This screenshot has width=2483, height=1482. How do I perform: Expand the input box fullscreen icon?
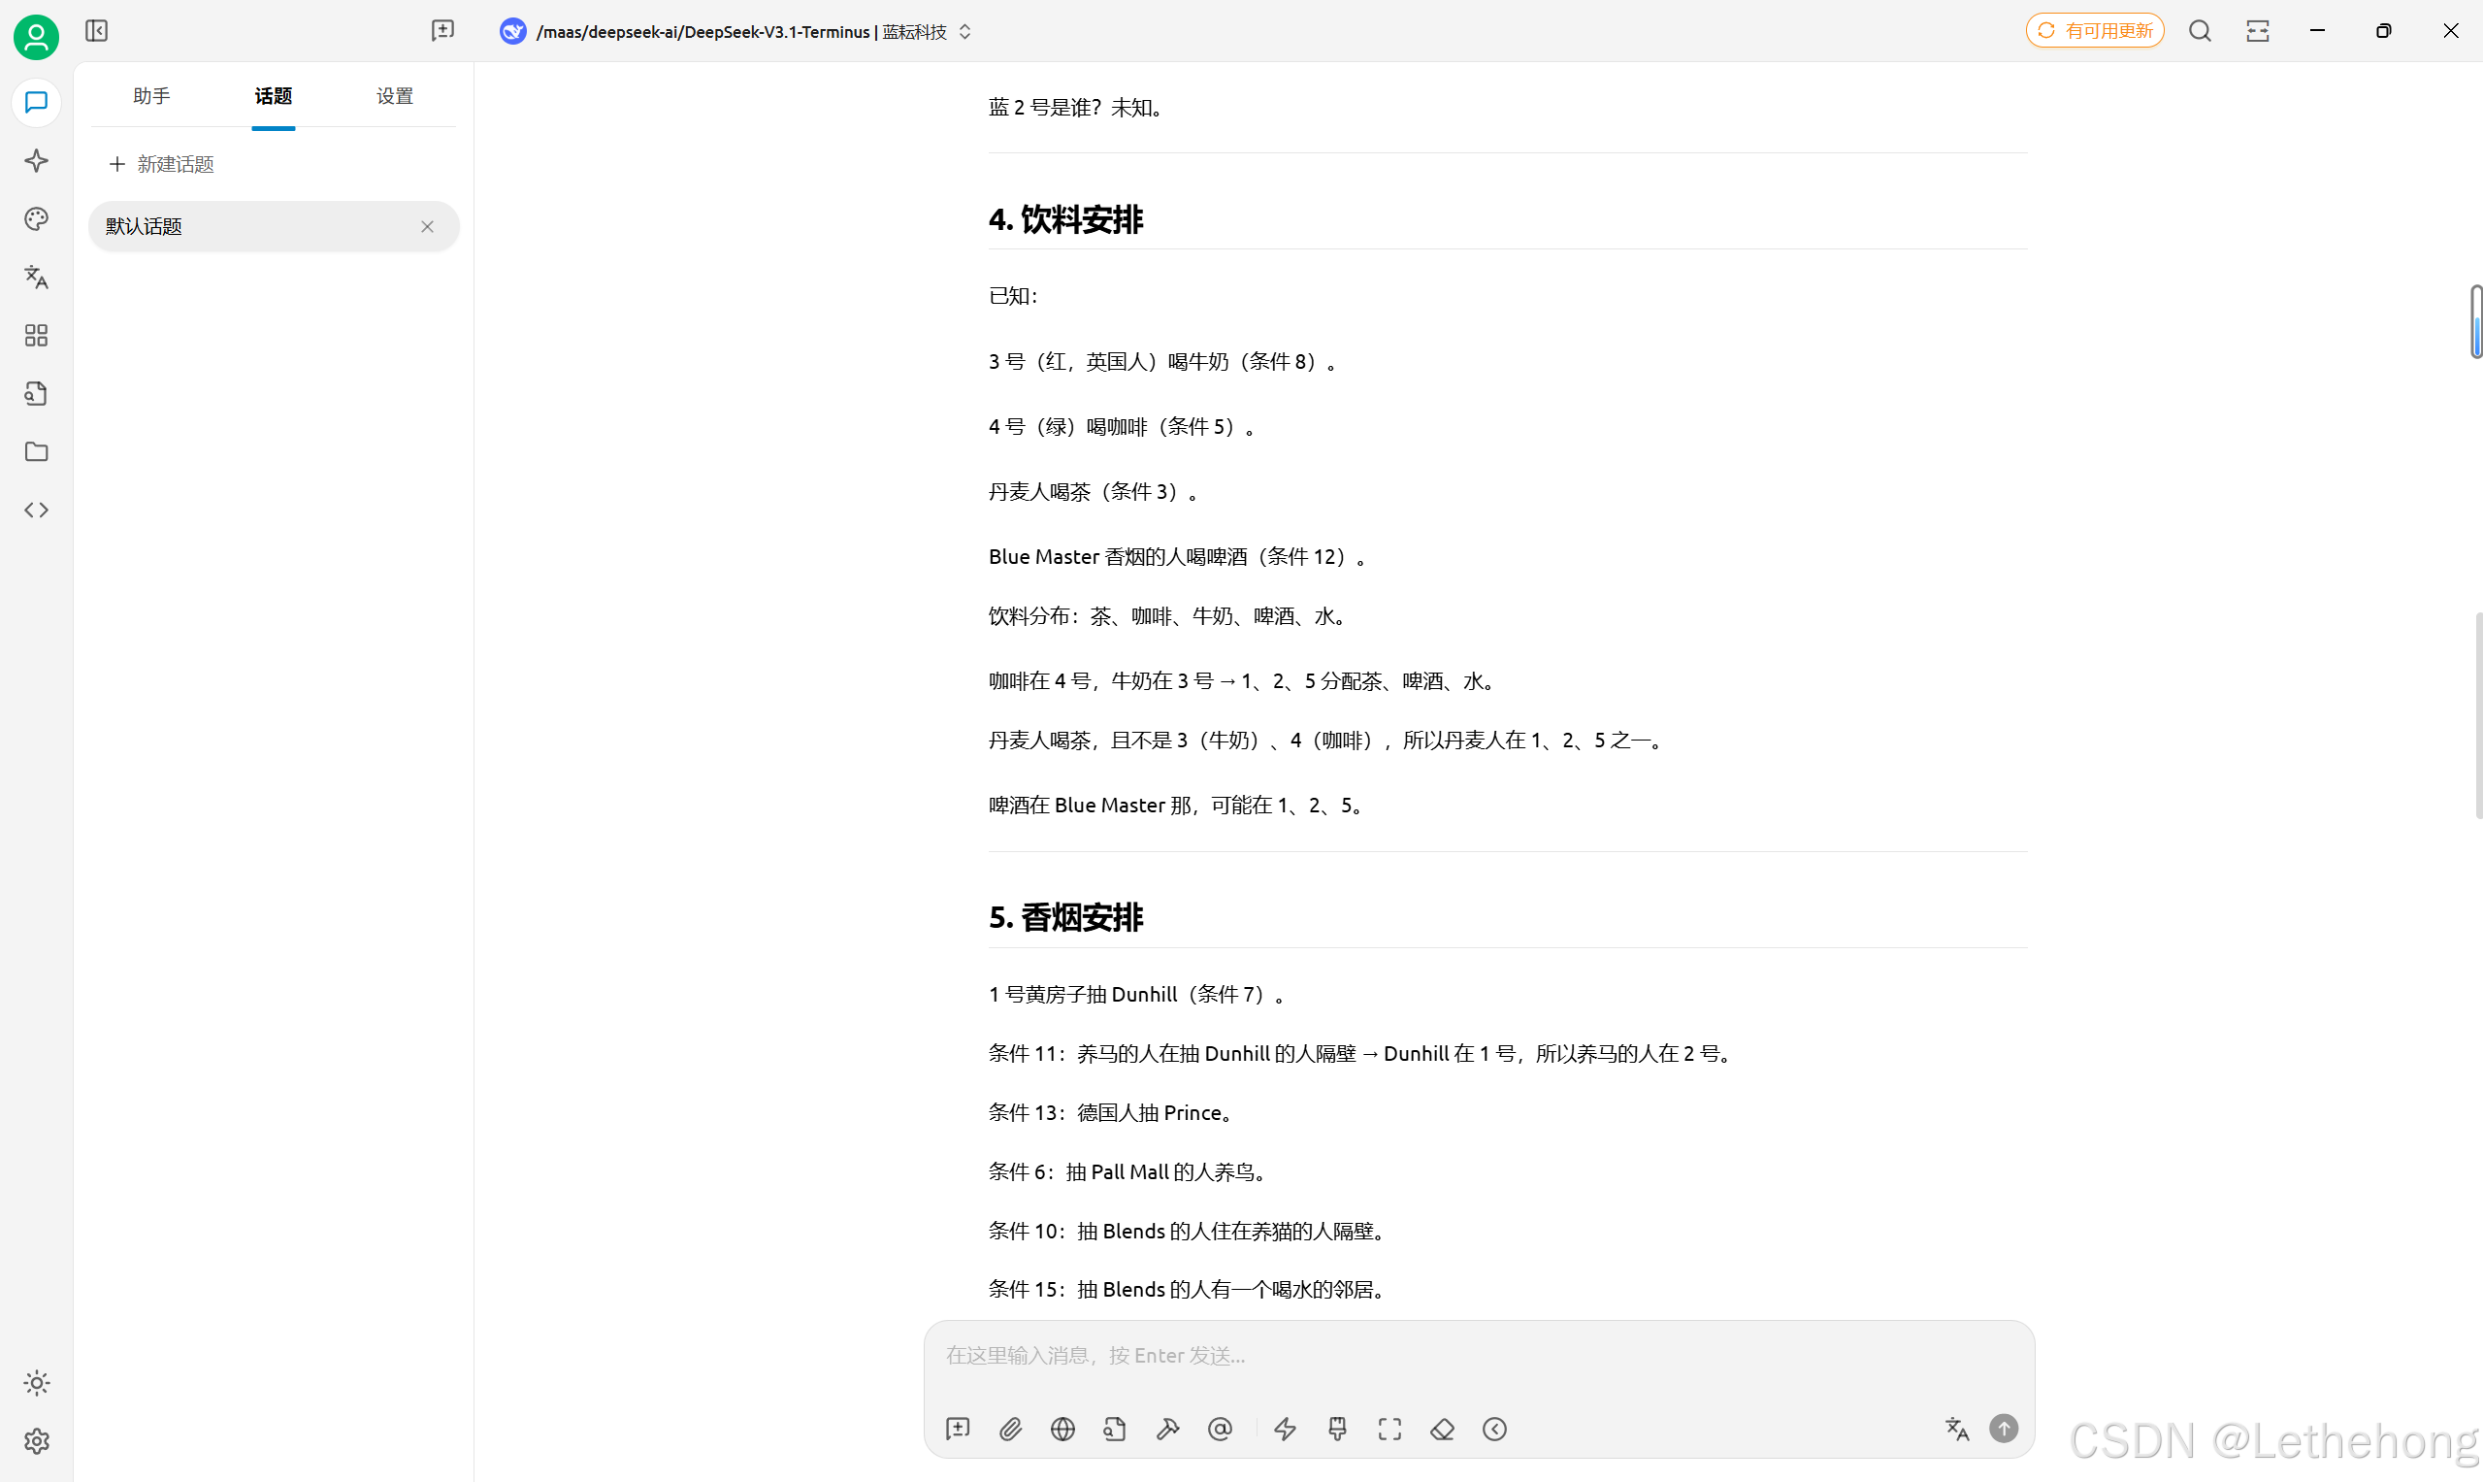pyautogui.click(x=1389, y=1429)
